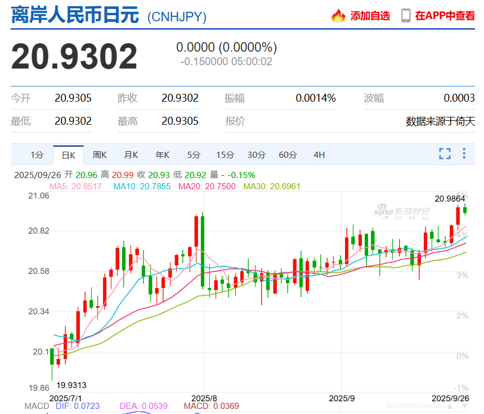Select the 4H interval tab
484x414 pixels.
tap(319, 155)
